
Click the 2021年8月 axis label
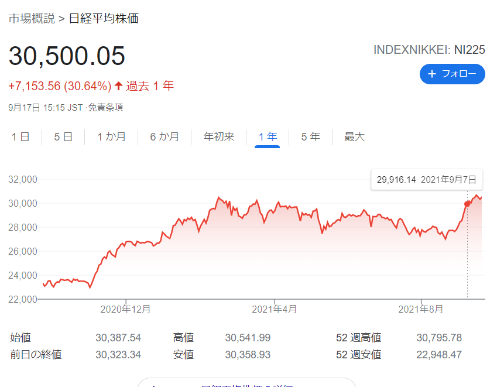point(421,309)
